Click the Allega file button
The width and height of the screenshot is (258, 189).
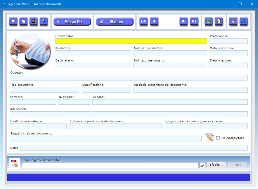click(x=72, y=22)
